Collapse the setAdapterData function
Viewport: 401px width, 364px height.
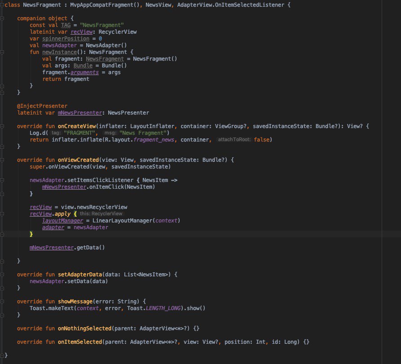pyautogui.click(x=2, y=275)
